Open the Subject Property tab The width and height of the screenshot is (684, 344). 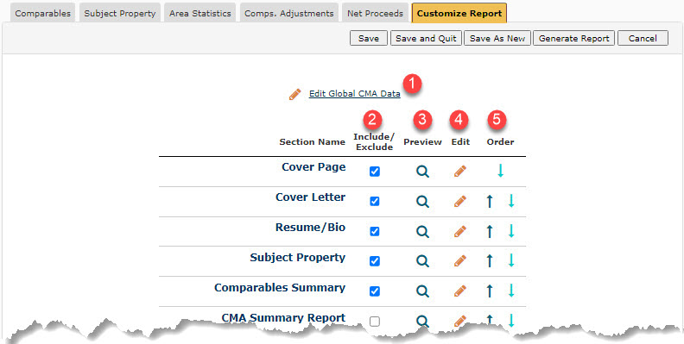(x=119, y=13)
